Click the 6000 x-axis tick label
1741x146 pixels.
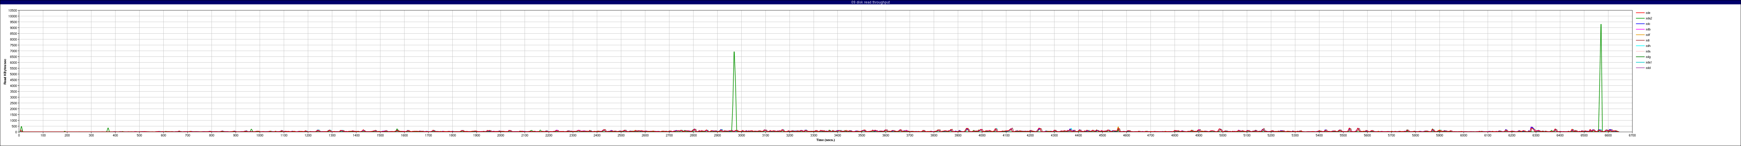point(1464,135)
